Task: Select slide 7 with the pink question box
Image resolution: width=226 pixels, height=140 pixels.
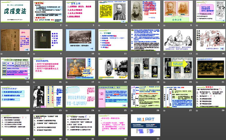Action: 210,12
